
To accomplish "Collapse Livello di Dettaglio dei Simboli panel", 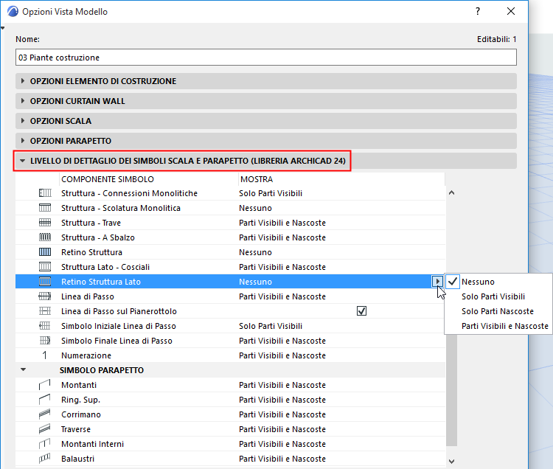I will (266, 161).
